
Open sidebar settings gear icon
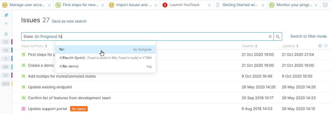pyautogui.click(x=6, y=34)
